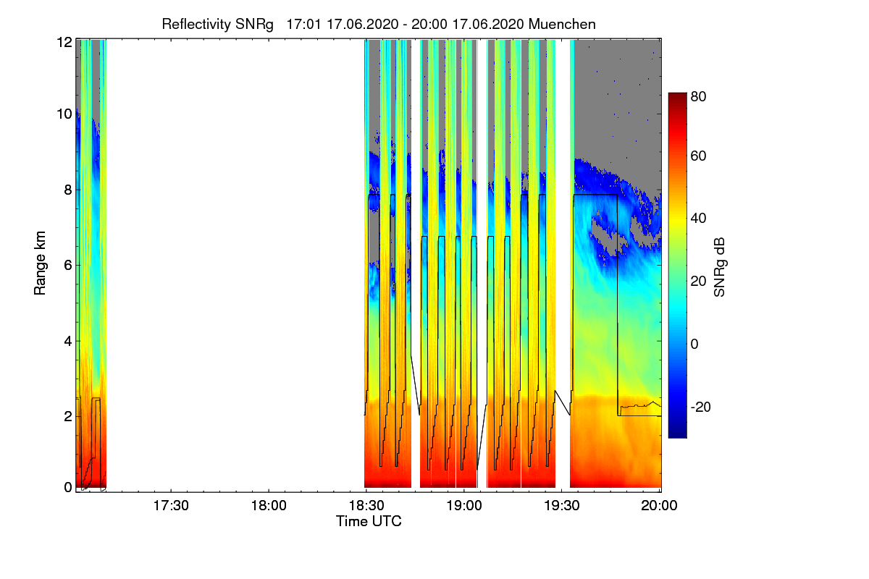
Task: Click the plot title 'Reflectivity SNRg'
Action: [x=218, y=24]
